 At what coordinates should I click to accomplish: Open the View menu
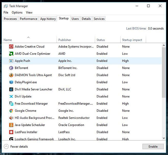[x=29, y=12]
